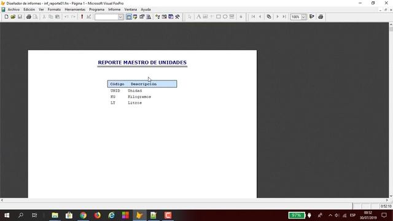Click the Close Preview door icon
This screenshot has width=393, height=221.
(x=311, y=17)
